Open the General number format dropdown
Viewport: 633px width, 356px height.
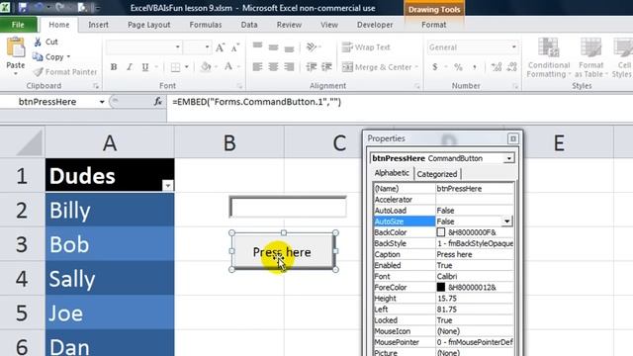pos(514,47)
